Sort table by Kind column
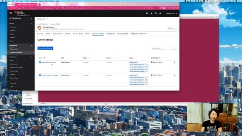 (62, 58)
